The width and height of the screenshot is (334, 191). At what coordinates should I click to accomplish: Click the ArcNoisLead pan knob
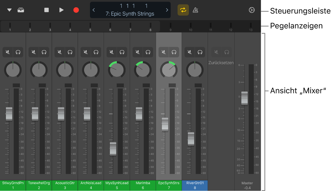pos(91,70)
